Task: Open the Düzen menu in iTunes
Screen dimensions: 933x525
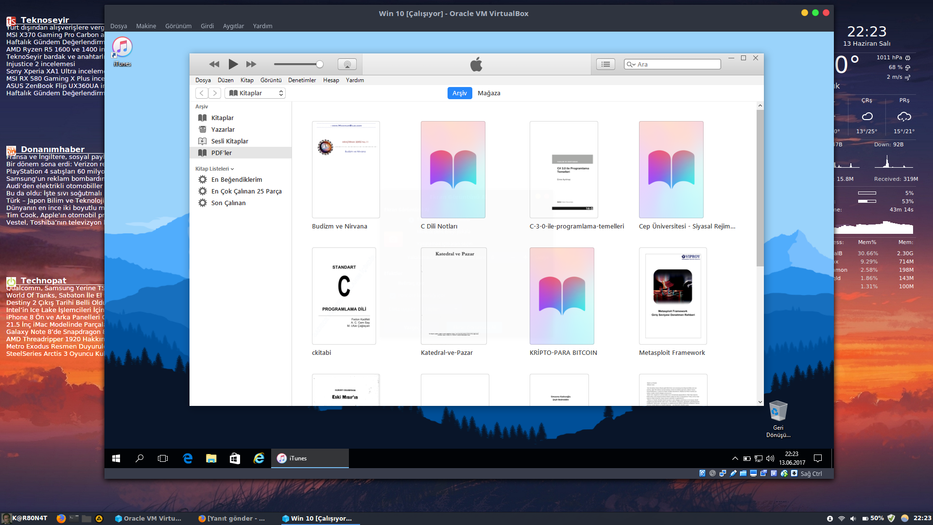Action: (x=225, y=80)
